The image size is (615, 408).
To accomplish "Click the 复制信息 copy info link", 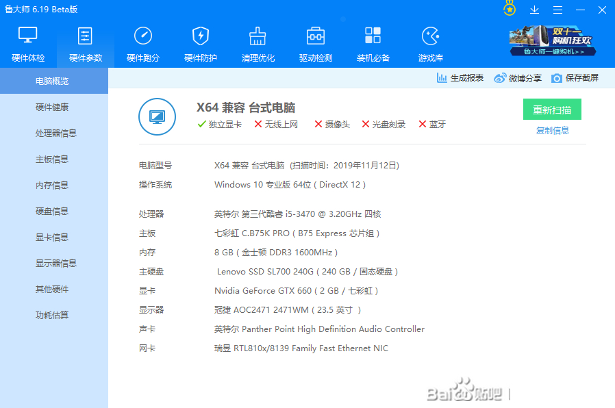I will (x=552, y=131).
